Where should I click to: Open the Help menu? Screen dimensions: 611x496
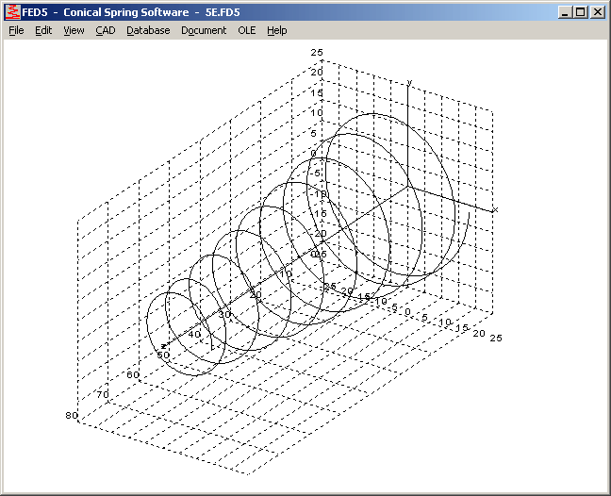click(x=276, y=30)
